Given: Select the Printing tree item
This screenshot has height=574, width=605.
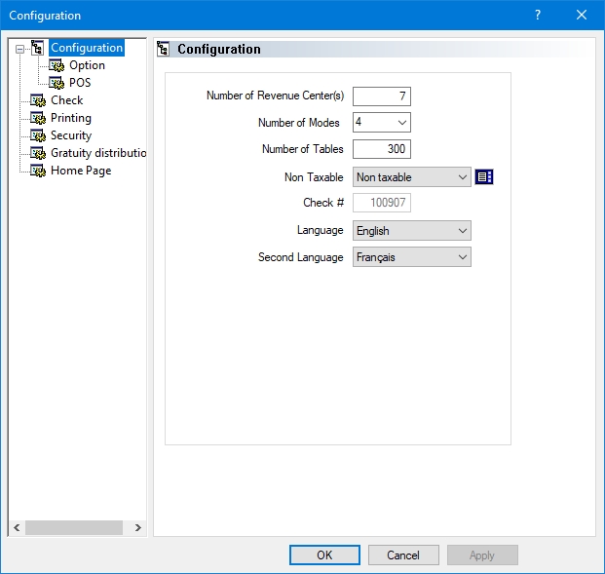Looking at the screenshot, I should pos(71,118).
